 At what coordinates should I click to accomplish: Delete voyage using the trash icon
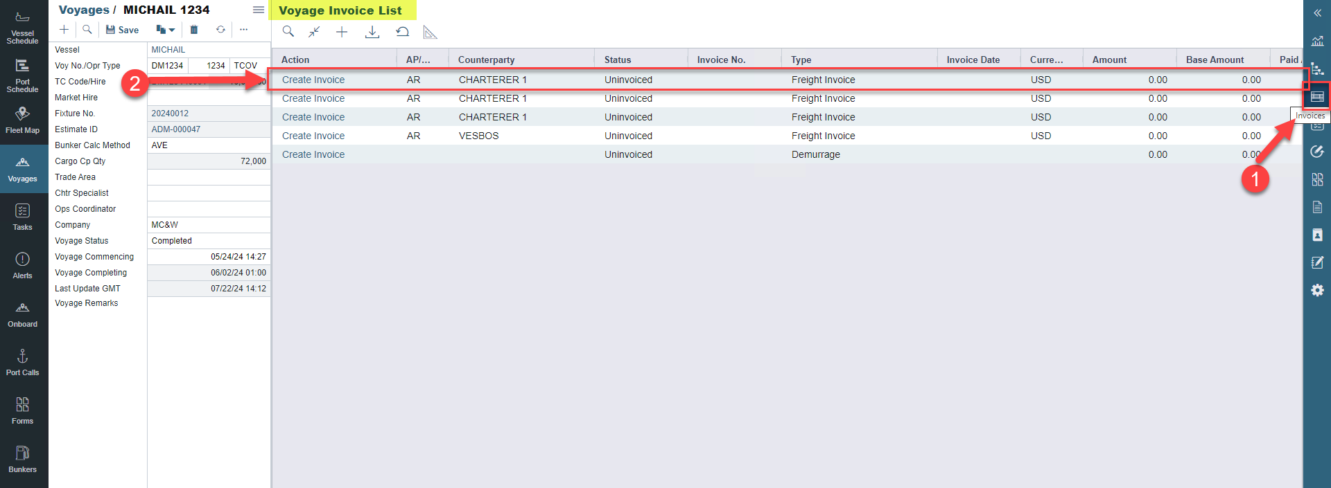point(194,30)
